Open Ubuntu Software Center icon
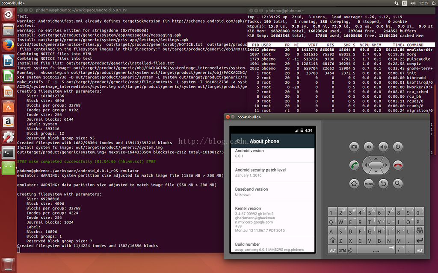 coord(9,106)
